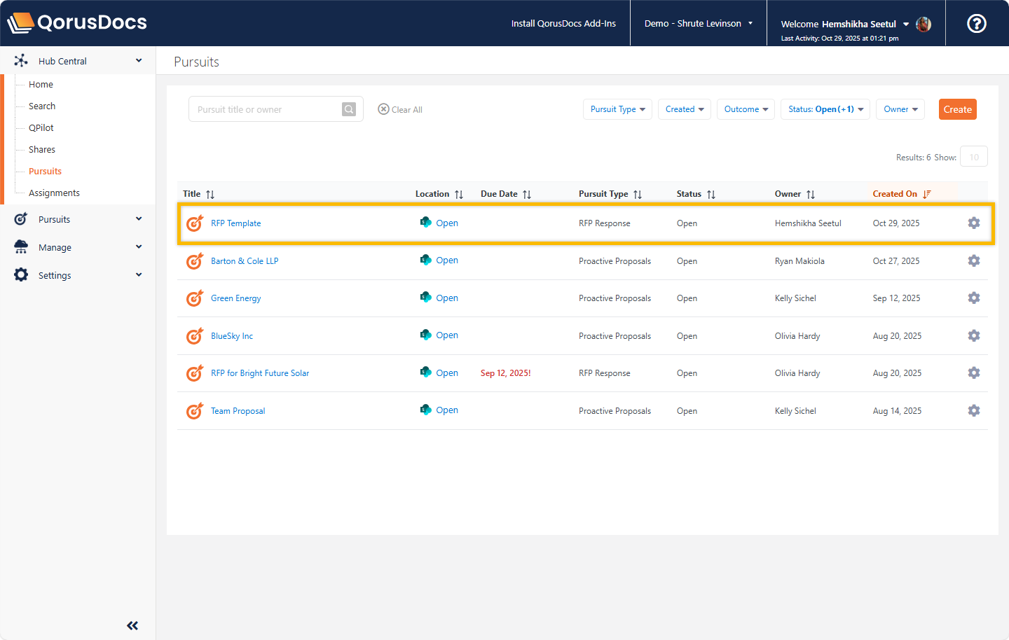The image size is (1009, 640).
Task: Click the search magnifier icon in the filter box
Action: 349,109
